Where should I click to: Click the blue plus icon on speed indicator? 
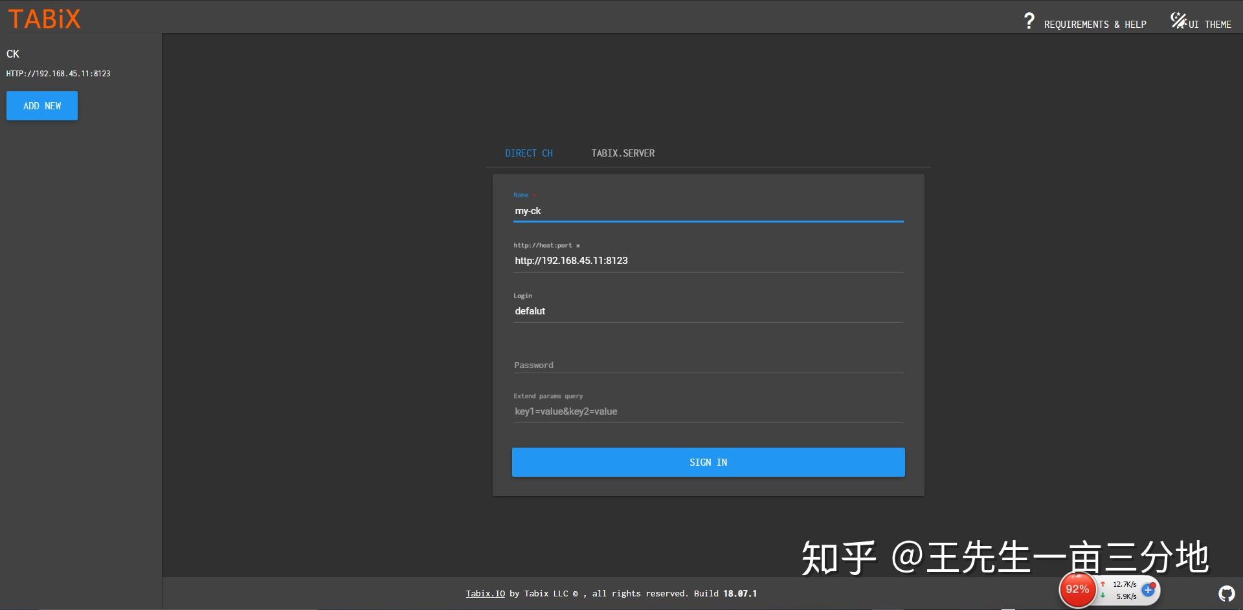[x=1148, y=590]
